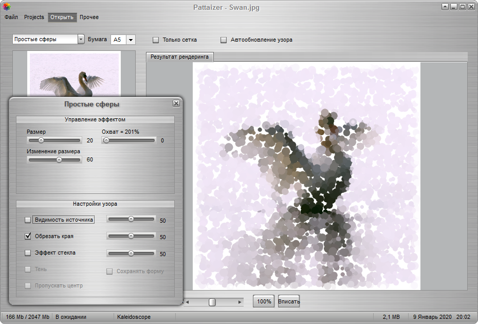Click the 2,1 MB status bar entry
The height and width of the screenshot is (324, 478).
(x=391, y=317)
